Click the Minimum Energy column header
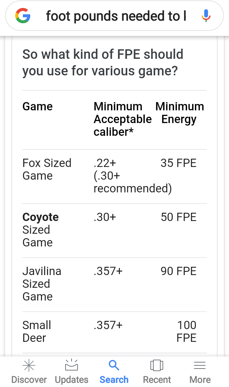229x387 pixels. point(180,113)
